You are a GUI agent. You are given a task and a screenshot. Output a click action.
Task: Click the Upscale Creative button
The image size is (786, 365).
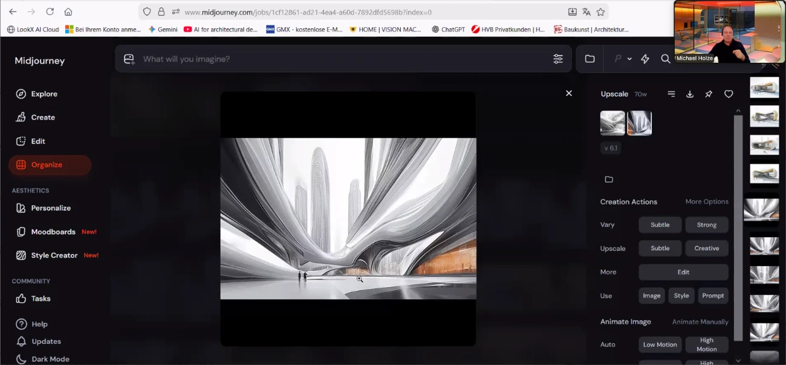(x=706, y=249)
